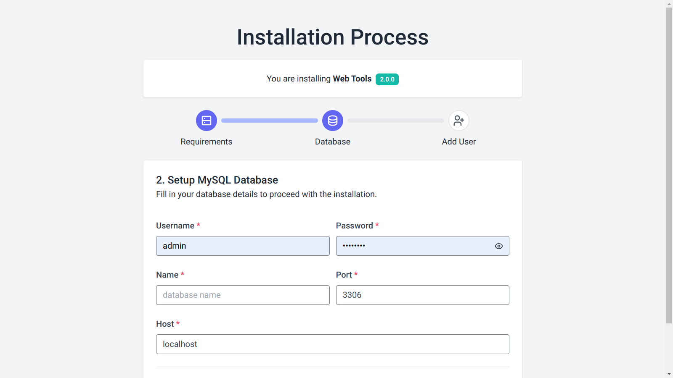Click the Web Tools name text
The image size is (673, 378).
click(x=352, y=79)
